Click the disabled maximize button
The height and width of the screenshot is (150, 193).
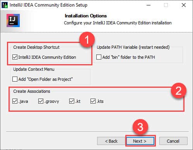pyautogui.click(x=166, y=5)
